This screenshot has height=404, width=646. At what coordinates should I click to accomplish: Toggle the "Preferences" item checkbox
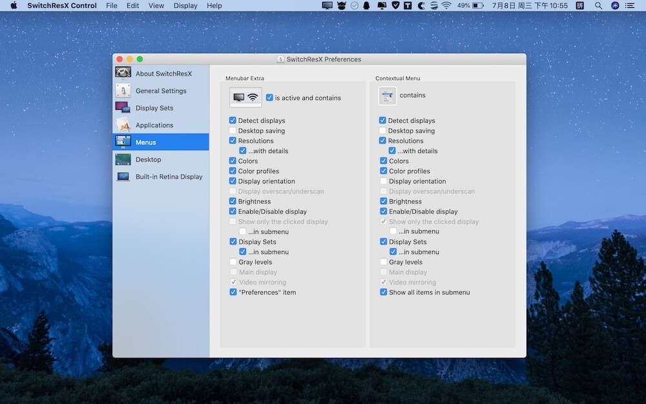coord(233,292)
